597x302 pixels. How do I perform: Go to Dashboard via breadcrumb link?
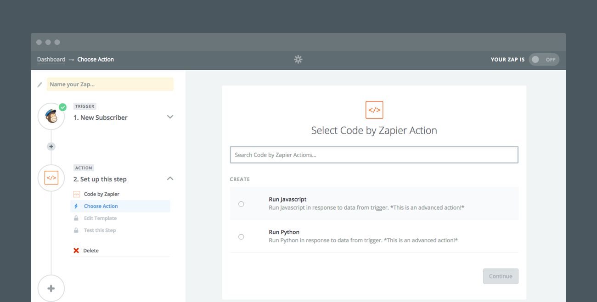51,59
